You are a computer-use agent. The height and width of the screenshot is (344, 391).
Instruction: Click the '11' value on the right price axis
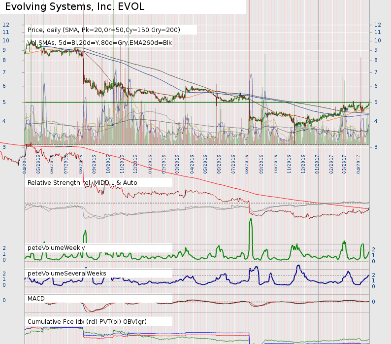click(x=378, y=32)
